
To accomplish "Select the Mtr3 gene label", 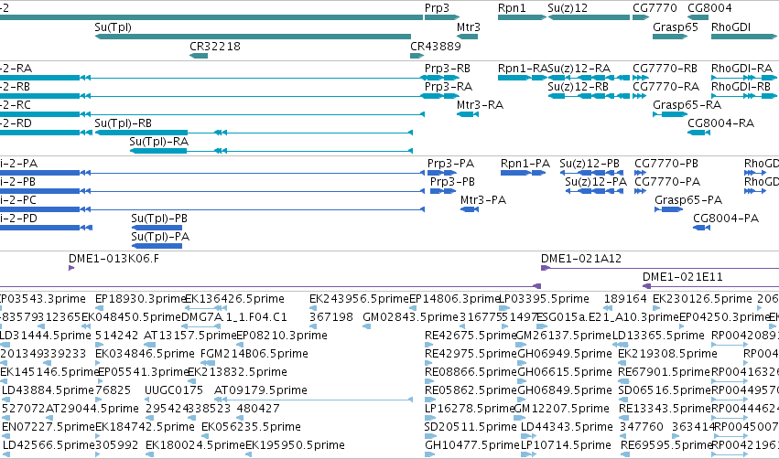I will click(x=469, y=27).
